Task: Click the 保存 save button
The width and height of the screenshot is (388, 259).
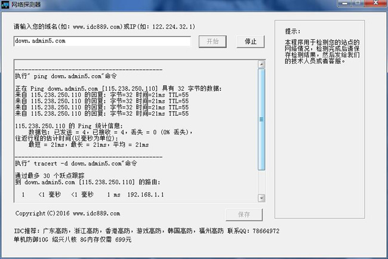Action: (244, 214)
